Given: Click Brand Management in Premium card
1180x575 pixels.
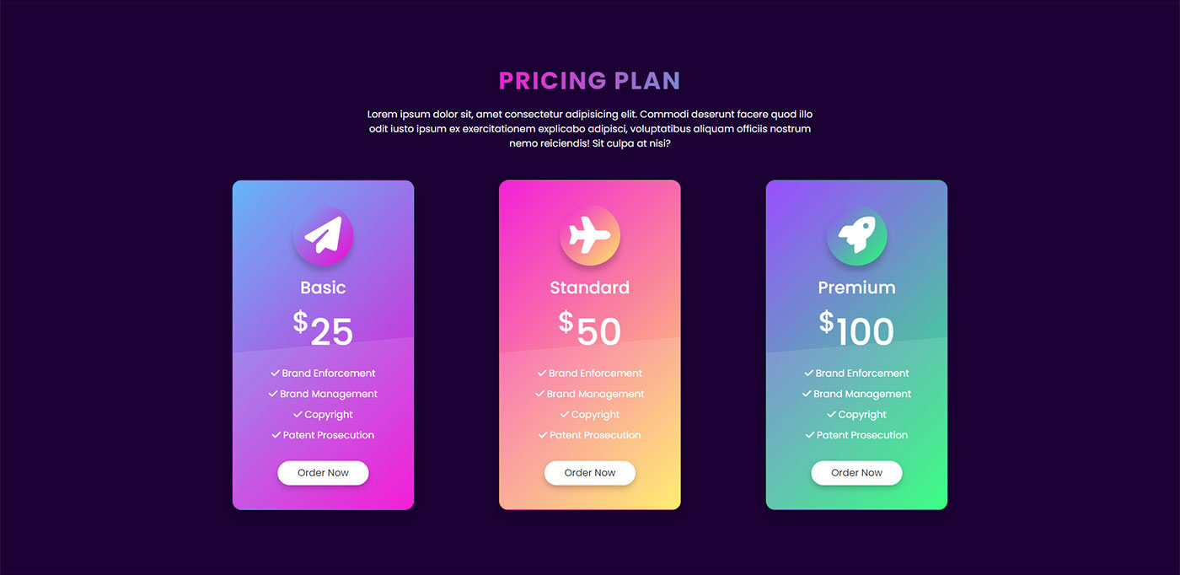Looking at the screenshot, I should [x=862, y=394].
